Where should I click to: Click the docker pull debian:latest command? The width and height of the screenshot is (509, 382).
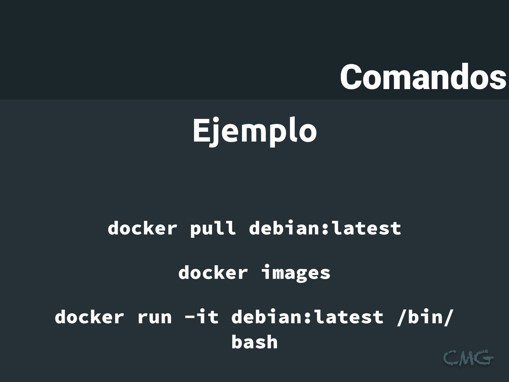pos(254,228)
